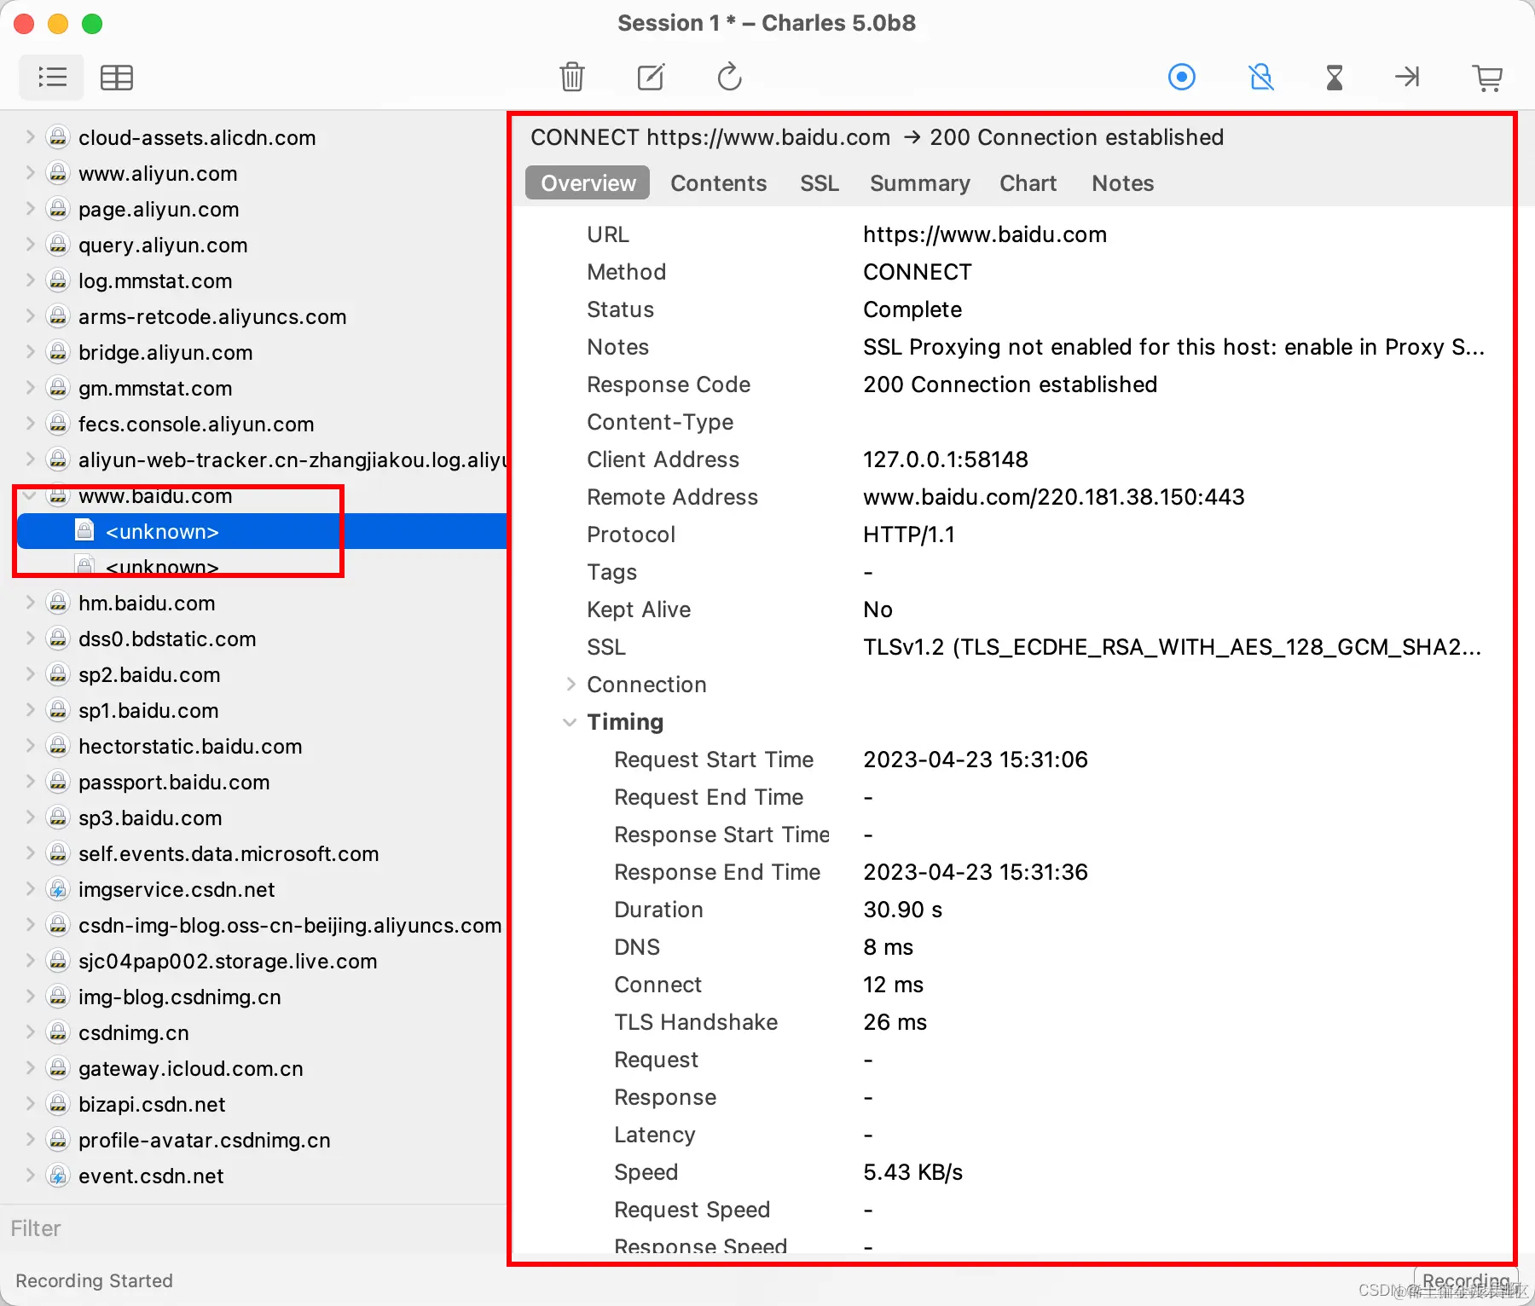Click the URL value https://www.baidu.com
This screenshot has width=1535, height=1306.
point(985,234)
